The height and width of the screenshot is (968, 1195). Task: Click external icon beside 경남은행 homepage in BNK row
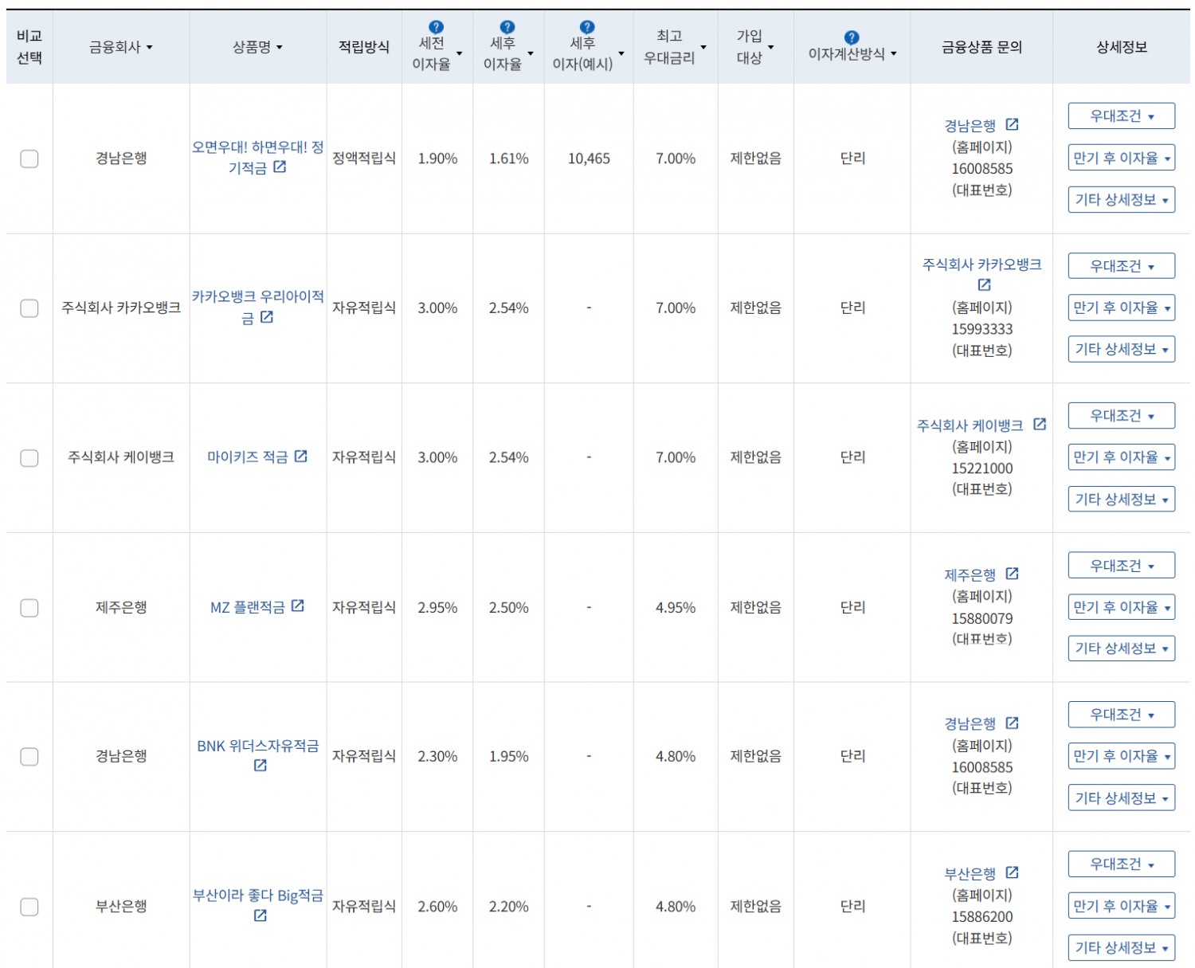(x=1012, y=723)
